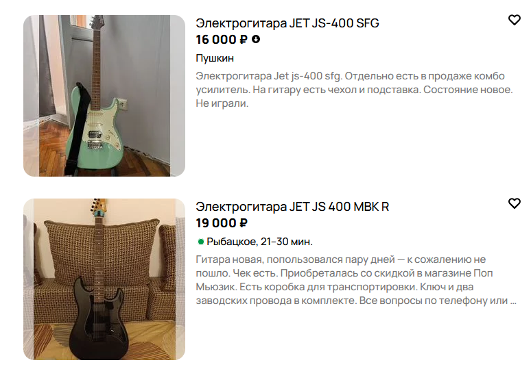
Task: Click the green dot before Рыбацкое
Action: (x=200, y=241)
